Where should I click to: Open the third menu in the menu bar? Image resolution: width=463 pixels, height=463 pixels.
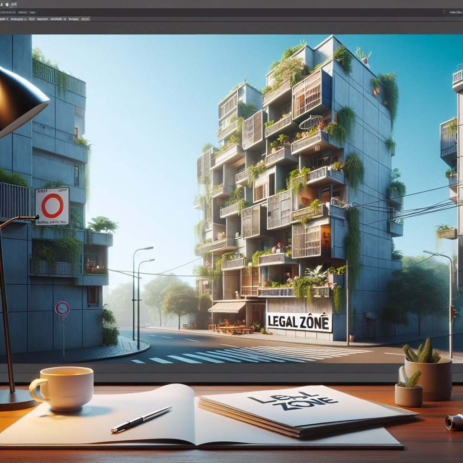pos(33,12)
